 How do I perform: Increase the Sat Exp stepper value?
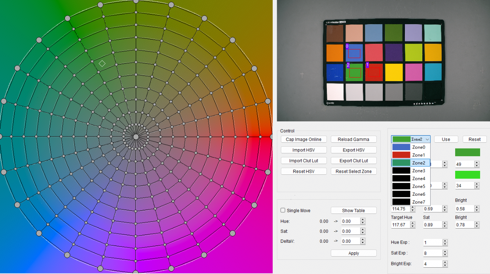point(445,251)
